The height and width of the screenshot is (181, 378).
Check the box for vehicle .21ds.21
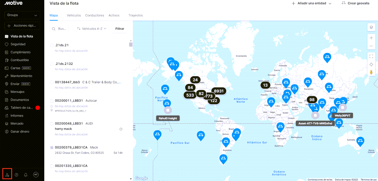[x=52, y=45]
